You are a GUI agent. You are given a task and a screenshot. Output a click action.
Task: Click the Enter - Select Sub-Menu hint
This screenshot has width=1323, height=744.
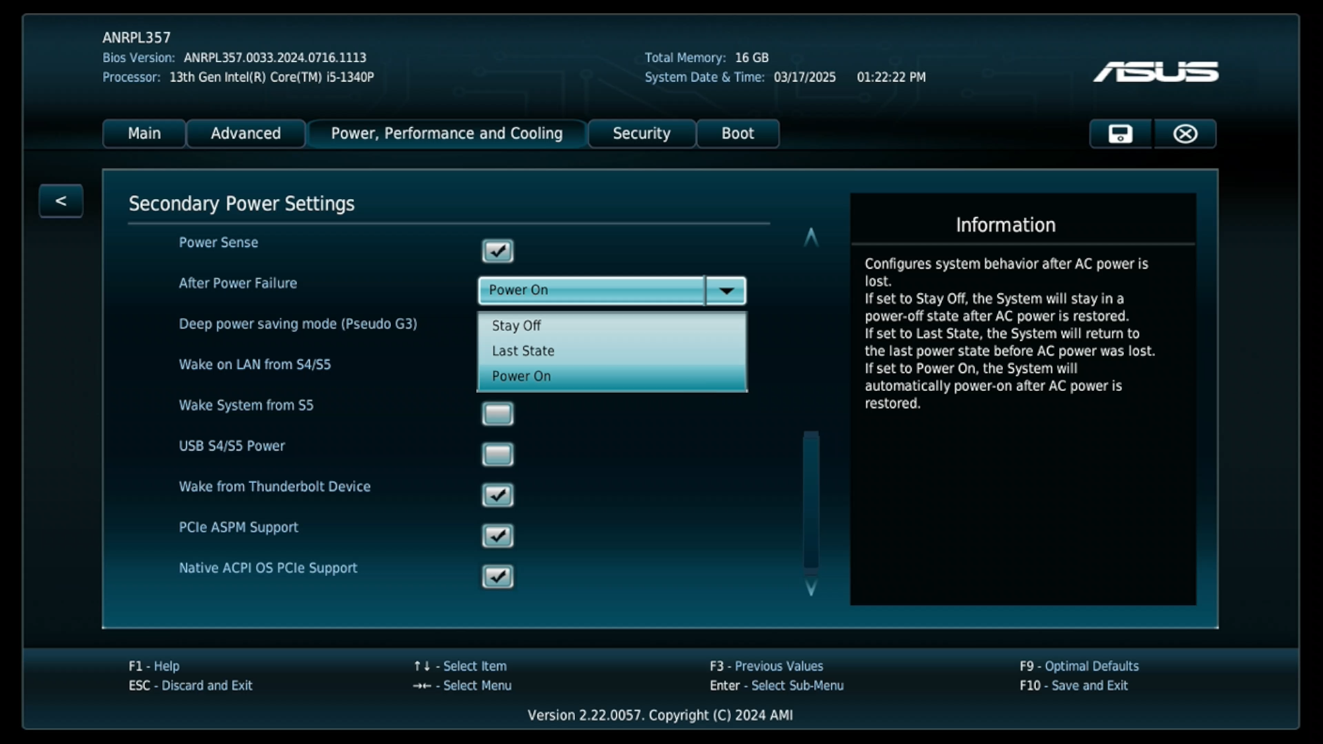point(777,686)
